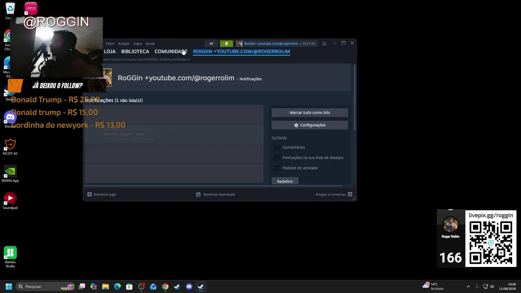521x293 pixels.
Task: Open the Ulanzi Studio desktop shortcut
Action: tap(31, 9)
